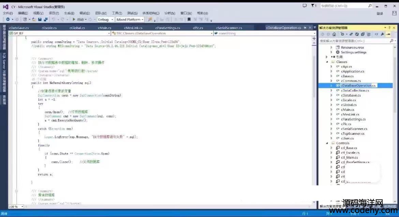Open the SQL Server object explorer side tab
399x217 pixels.
(x=4, y=72)
